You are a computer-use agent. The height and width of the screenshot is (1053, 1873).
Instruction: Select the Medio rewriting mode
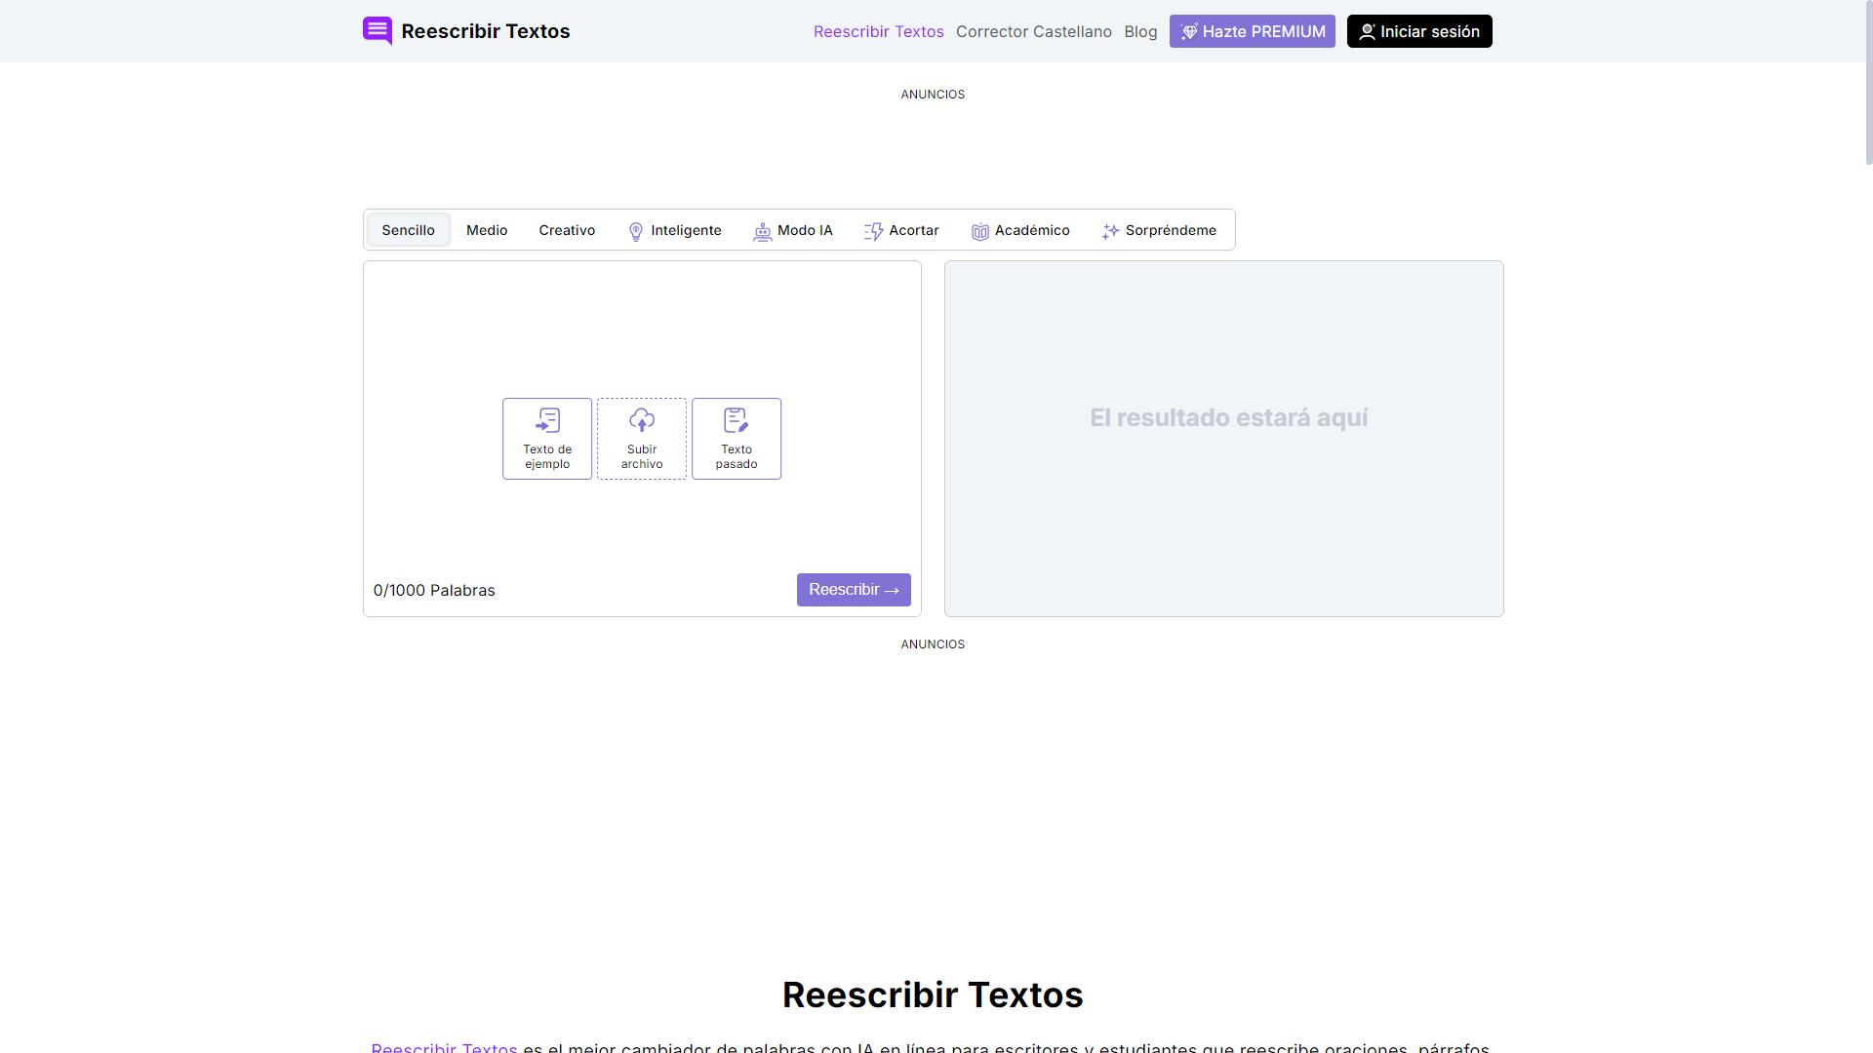click(486, 230)
